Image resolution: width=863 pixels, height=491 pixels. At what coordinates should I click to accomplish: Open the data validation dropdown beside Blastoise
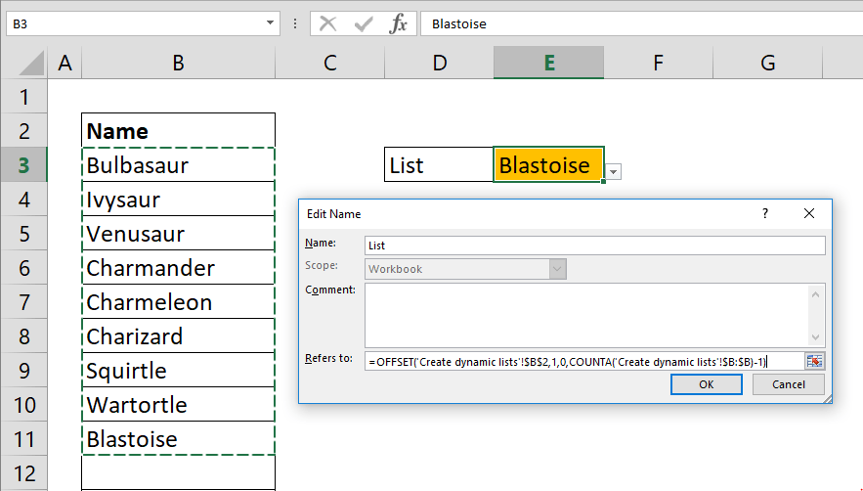613,172
